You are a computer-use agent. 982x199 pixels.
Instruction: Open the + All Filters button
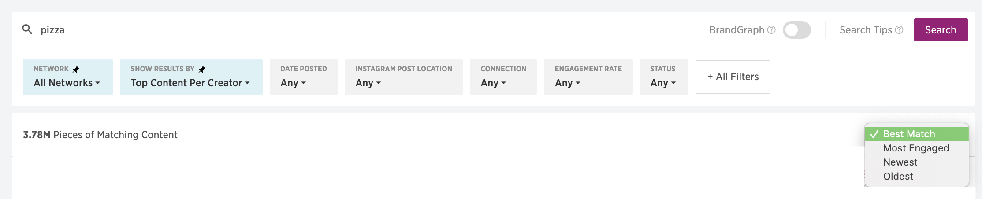pyautogui.click(x=733, y=77)
